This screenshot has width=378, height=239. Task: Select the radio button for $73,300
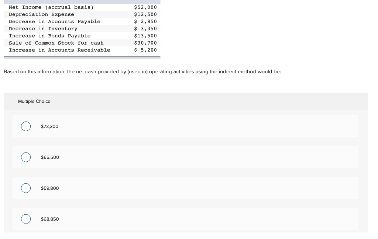coord(26,126)
